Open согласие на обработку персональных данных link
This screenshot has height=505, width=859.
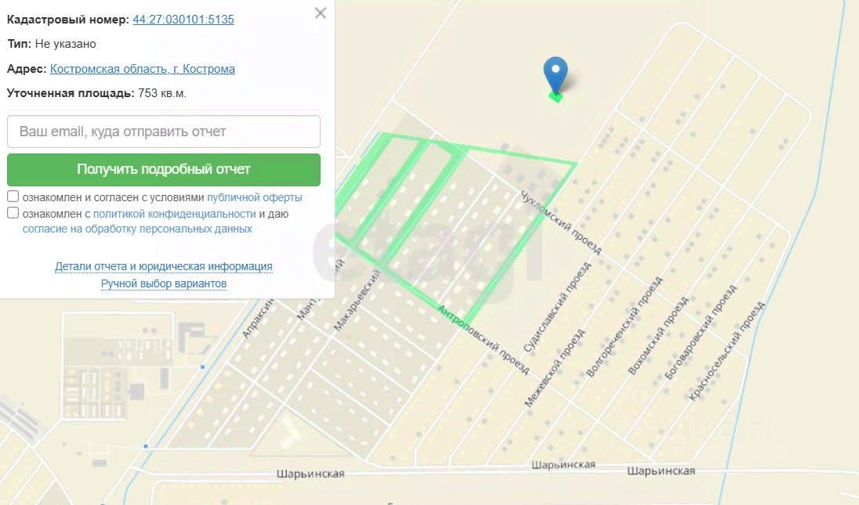[x=137, y=229]
